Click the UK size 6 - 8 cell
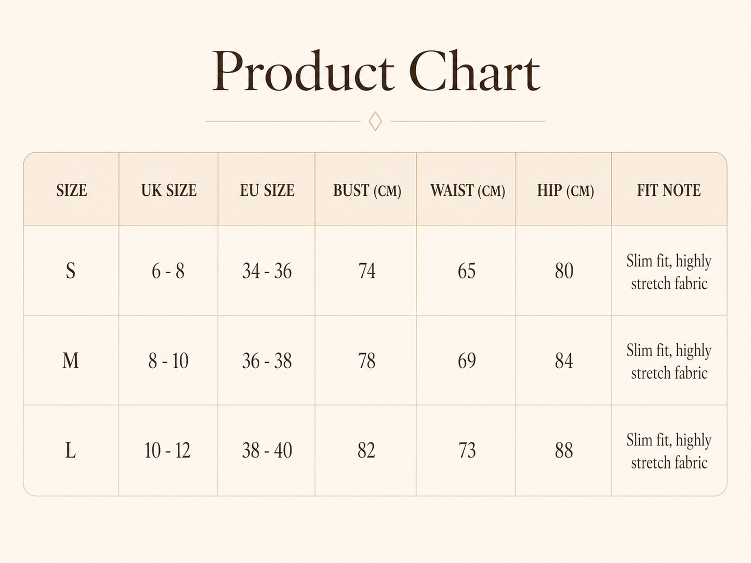 click(x=168, y=271)
